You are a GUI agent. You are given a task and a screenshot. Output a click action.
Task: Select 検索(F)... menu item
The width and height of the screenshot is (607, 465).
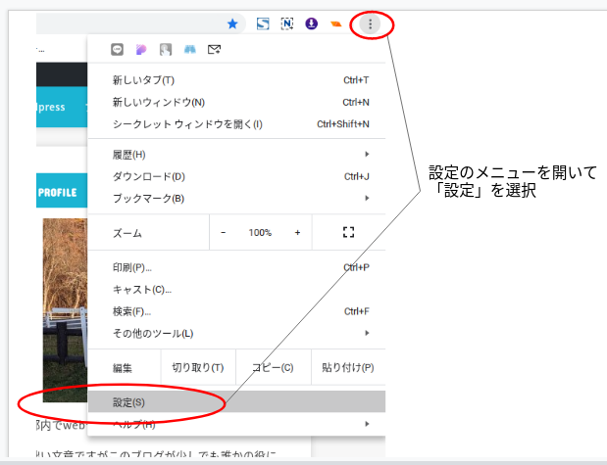tap(236, 311)
